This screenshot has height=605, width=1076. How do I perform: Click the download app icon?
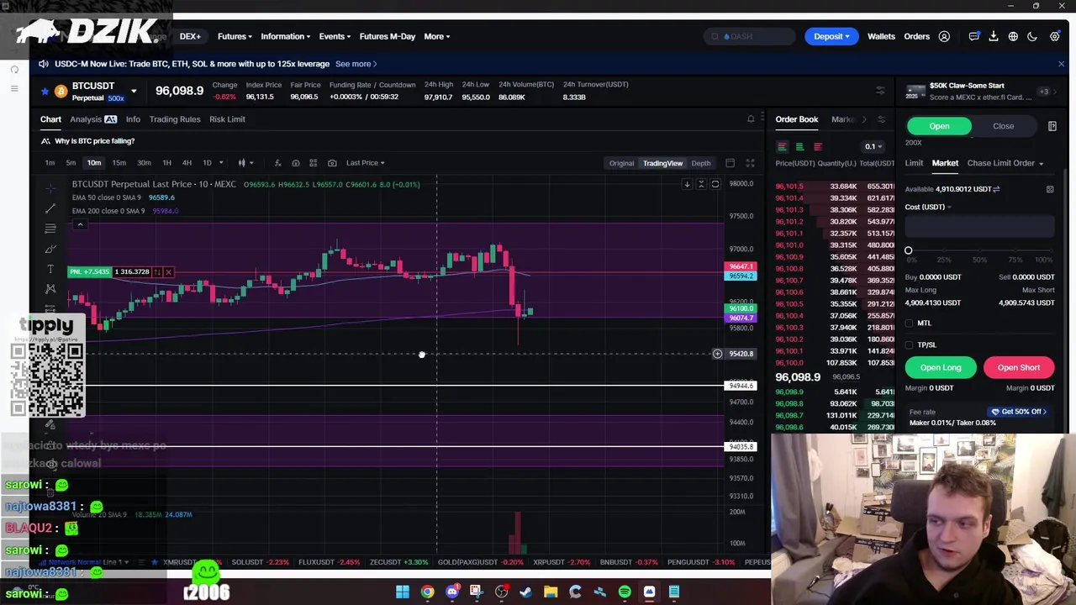point(994,36)
